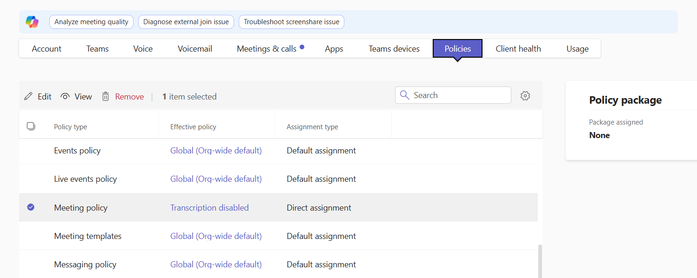Go to the Voicemail tab
This screenshot has height=278, width=697.
195,48
